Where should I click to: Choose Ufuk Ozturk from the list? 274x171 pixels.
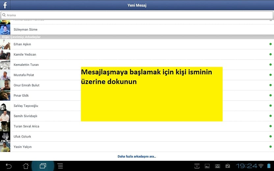137,136
